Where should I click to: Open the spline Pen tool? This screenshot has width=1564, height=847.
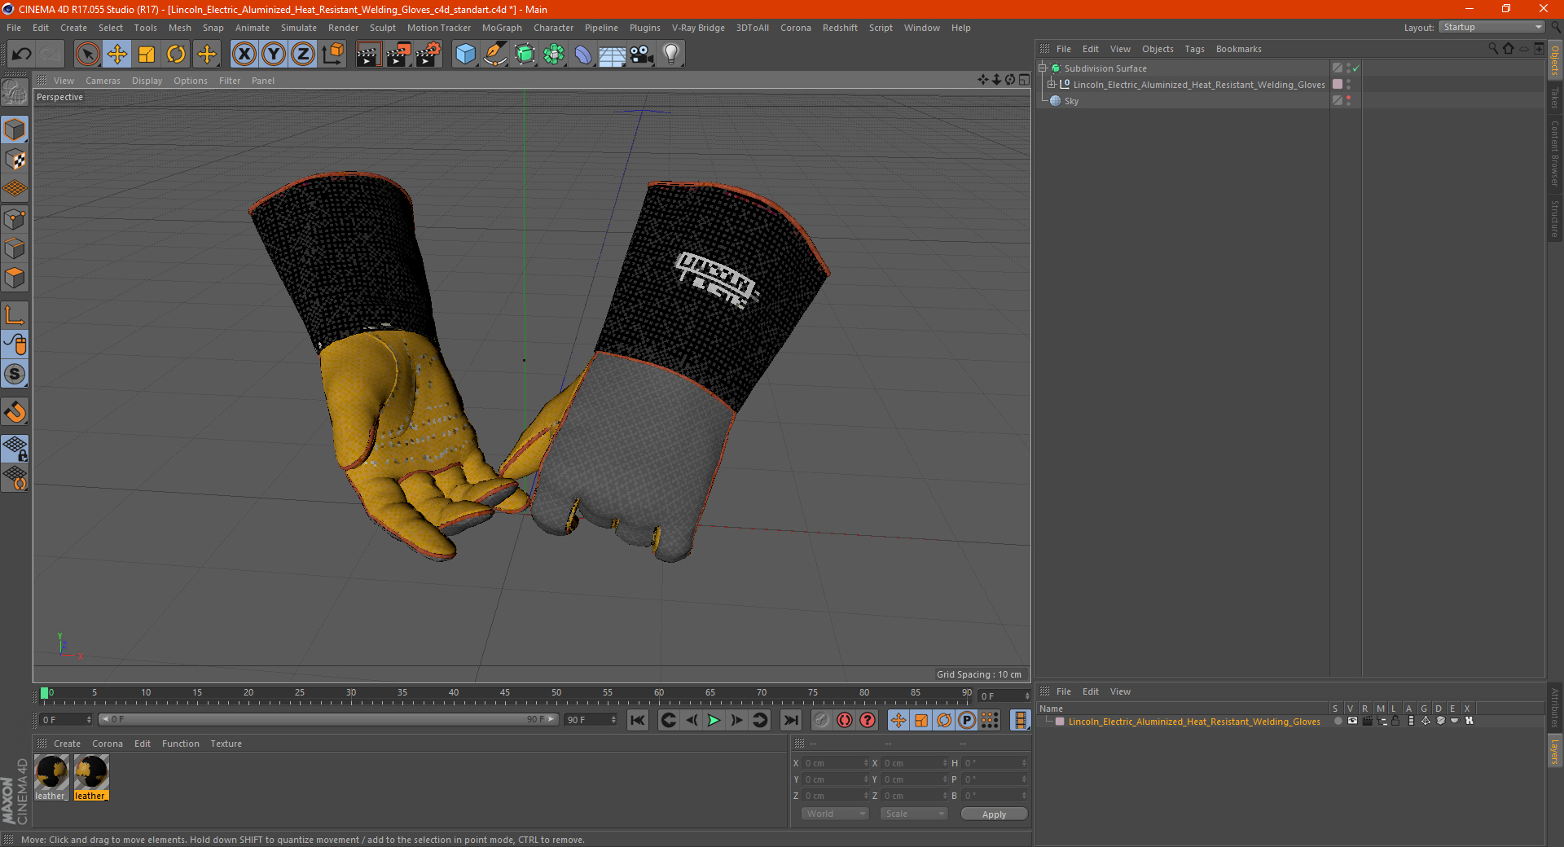click(495, 55)
